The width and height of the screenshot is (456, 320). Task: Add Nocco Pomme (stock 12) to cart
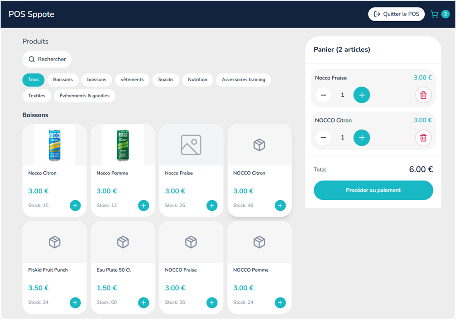click(x=143, y=206)
